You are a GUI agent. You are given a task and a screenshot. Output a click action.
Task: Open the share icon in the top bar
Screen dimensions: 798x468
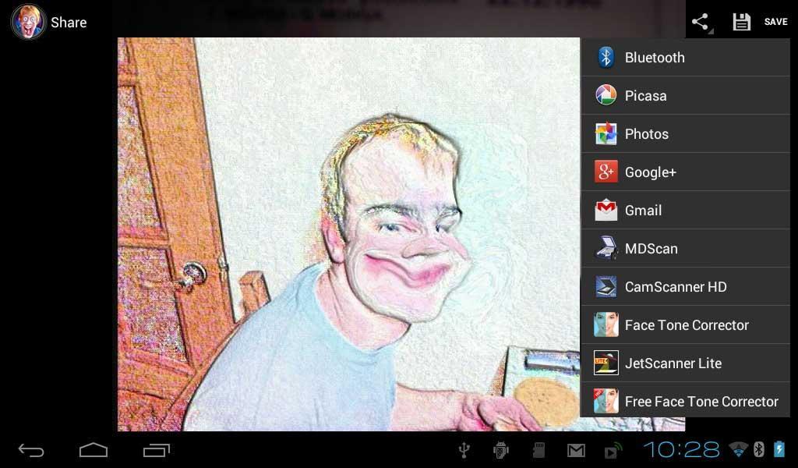click(702, 22)
